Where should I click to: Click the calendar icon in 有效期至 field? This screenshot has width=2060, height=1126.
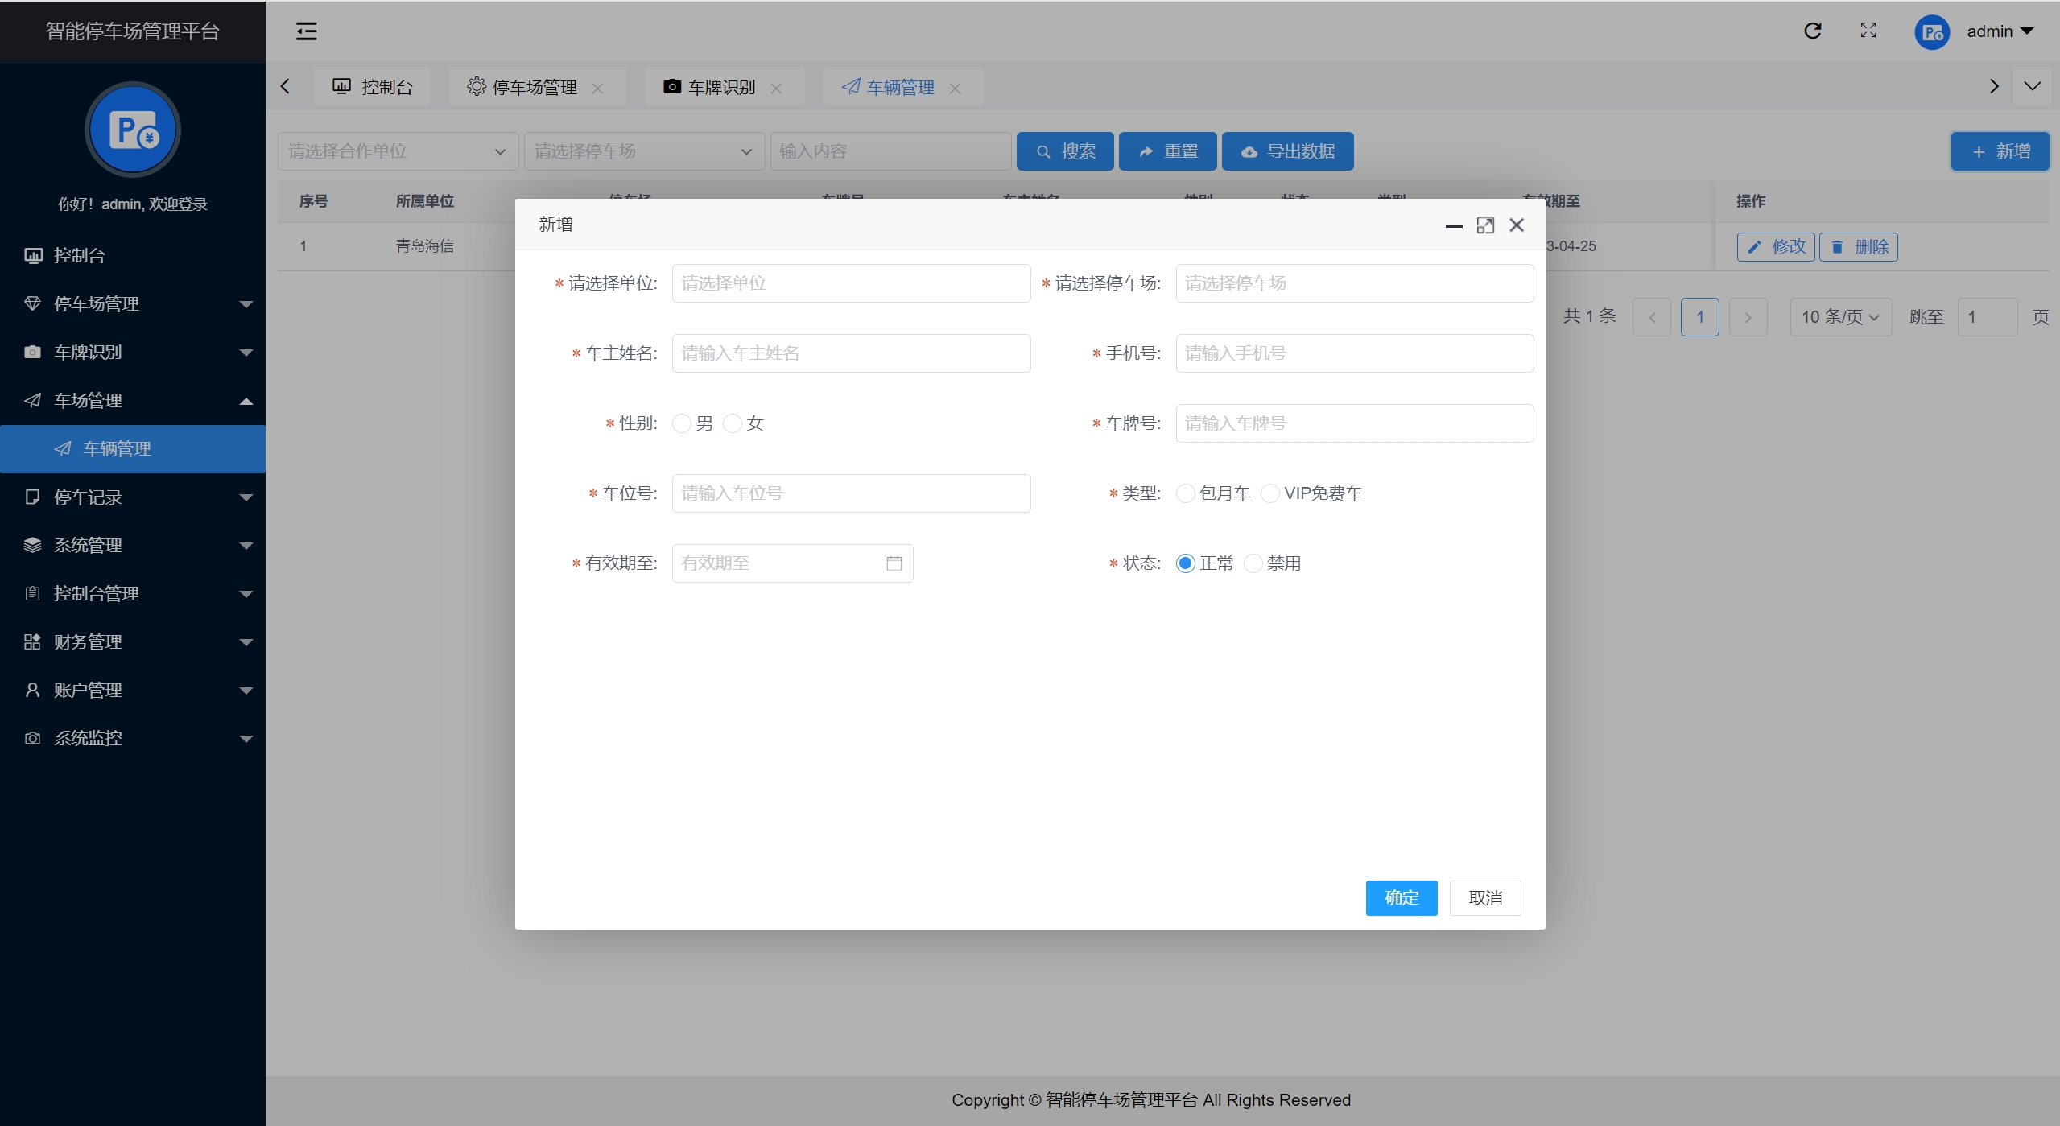(x=894, y=563)
